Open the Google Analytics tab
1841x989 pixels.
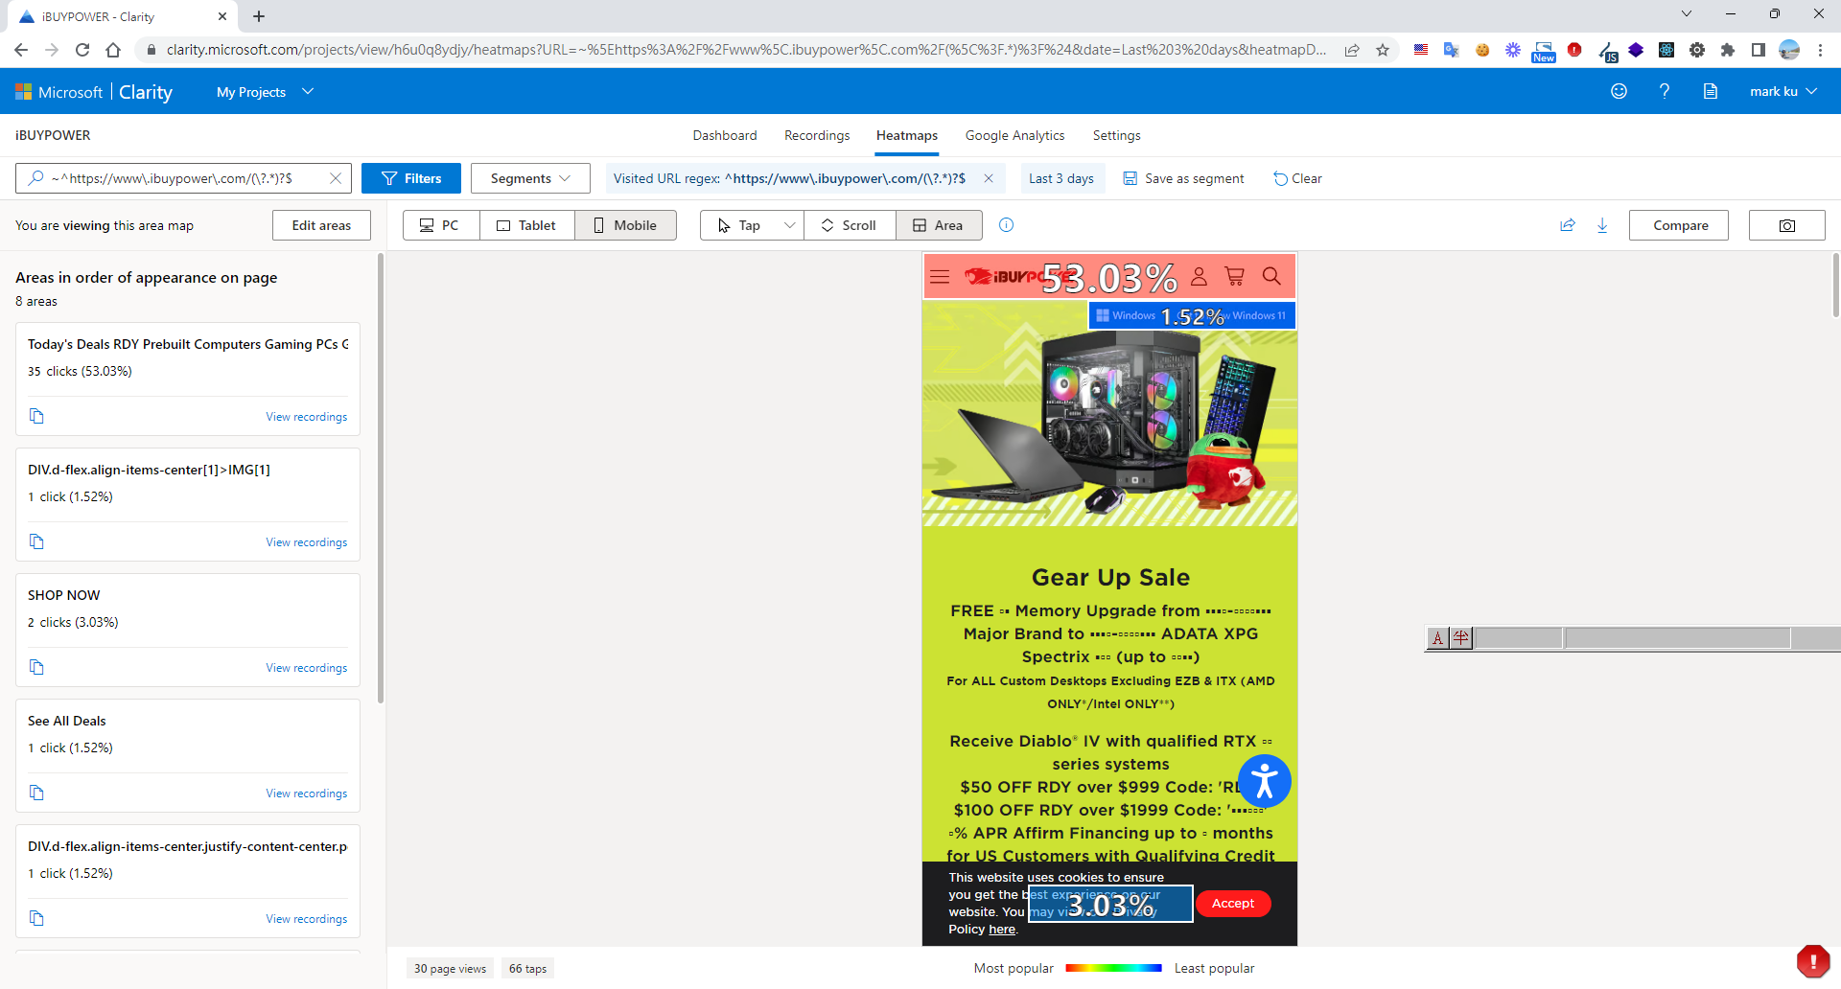(x=1014, y=135)
